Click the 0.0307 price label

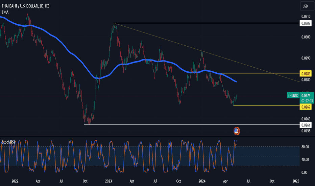[x=306, y=23]
